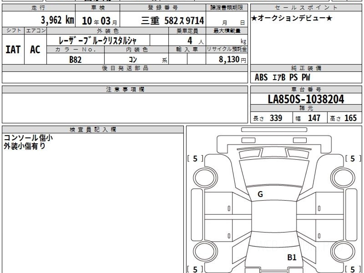Select the interior color value コン
Screen dimensions: 364x273
click(x=133, y=60)
